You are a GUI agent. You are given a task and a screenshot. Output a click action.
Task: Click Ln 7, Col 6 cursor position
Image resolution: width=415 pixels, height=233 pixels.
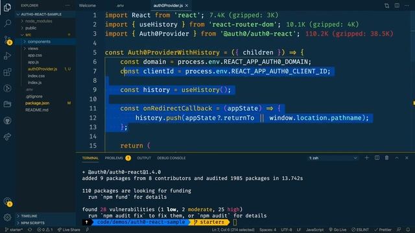233,230
